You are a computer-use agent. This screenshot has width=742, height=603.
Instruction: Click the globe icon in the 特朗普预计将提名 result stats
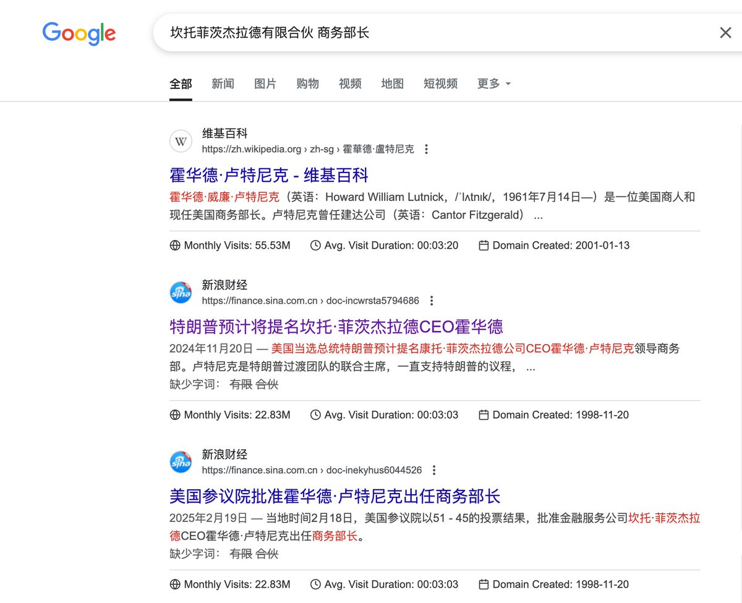point(175,415)
